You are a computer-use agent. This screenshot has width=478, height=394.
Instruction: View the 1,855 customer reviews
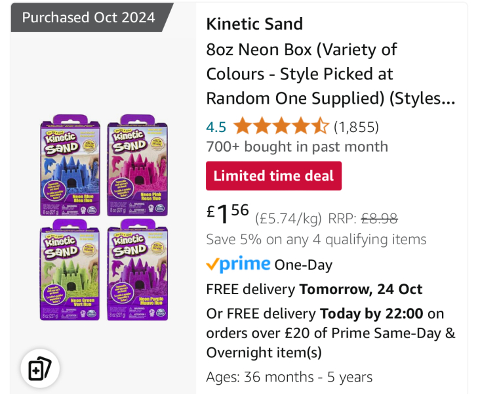pos(356,127)
